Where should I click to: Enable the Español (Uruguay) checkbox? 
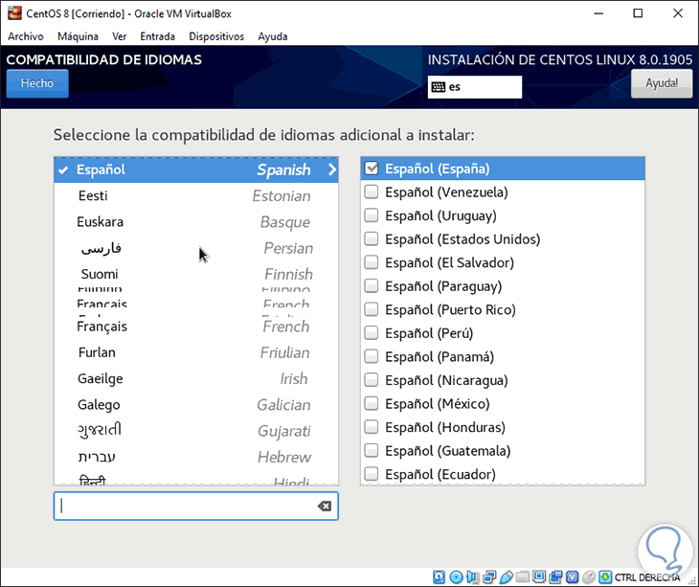point(371,215)
